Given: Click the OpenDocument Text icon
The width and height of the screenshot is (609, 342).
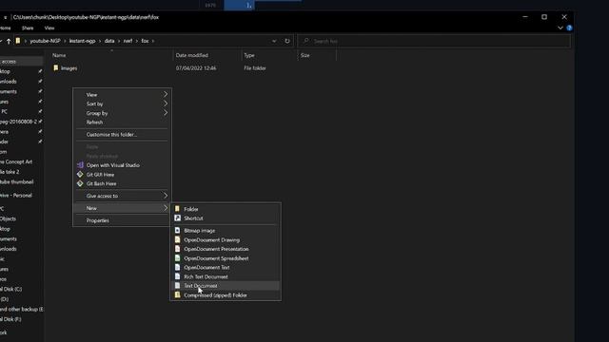Looking at the screenshot, I should (x=178, y=267).
